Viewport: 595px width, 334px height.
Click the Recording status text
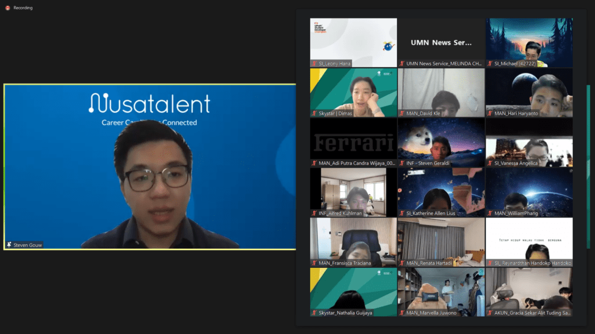point(23,8)
